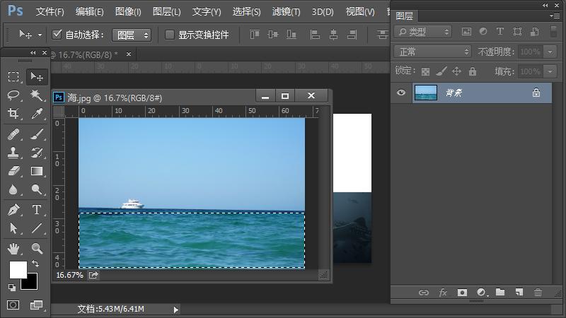Image resolution: width=566 pixels, height=318 pixels.
Task: Select the Crop tool
Action: point(13,114)
